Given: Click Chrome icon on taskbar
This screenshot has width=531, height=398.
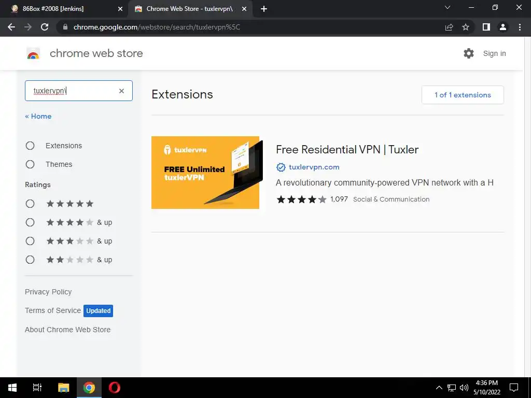Looking at the screenshot, I should coord(89,388).
